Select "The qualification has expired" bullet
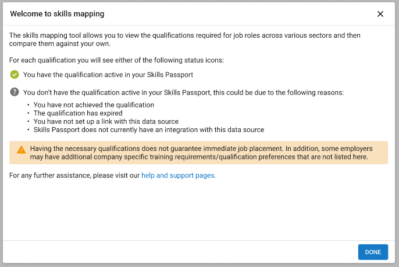 click(78, 113)
